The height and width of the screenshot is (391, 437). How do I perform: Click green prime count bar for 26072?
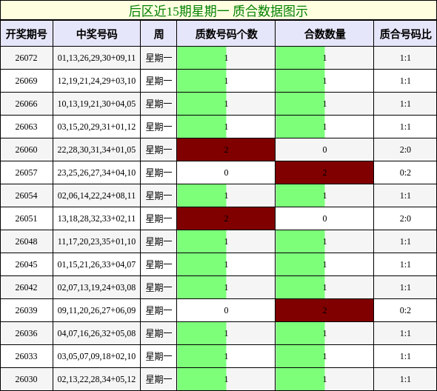201,58
